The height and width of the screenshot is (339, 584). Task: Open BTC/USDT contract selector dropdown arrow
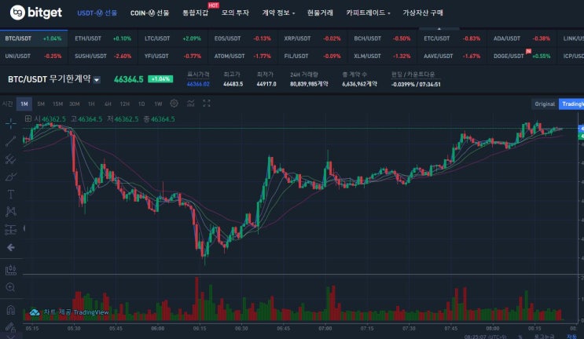tap(97, 79)
